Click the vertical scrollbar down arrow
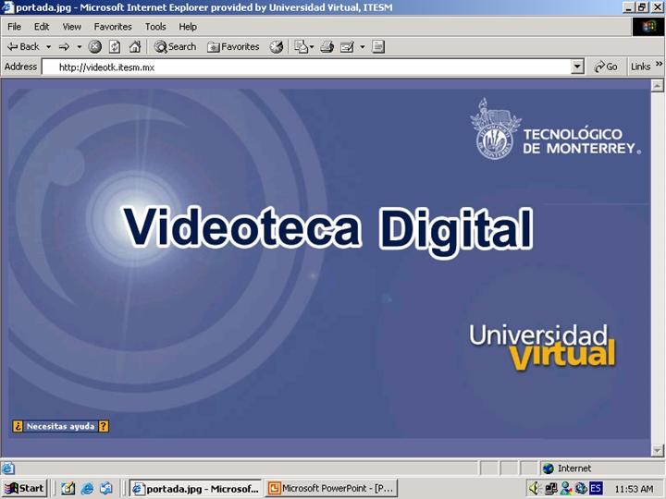Image resolution: width=666 pixels, height=499 pixels. point(657,450)
